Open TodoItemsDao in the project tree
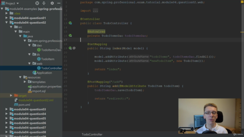The image size is (244, 137). coord(51,50)
